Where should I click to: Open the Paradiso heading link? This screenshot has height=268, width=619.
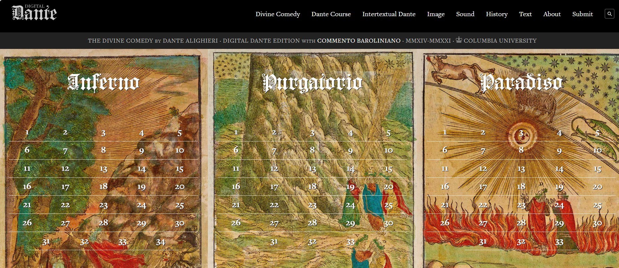[521, 83]
